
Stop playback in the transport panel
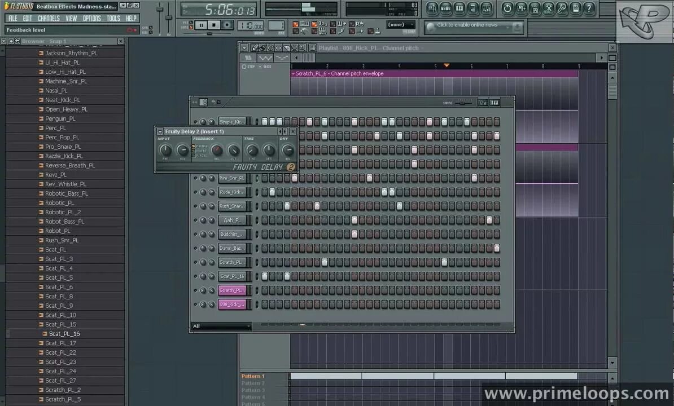click(x=213, y=25)
